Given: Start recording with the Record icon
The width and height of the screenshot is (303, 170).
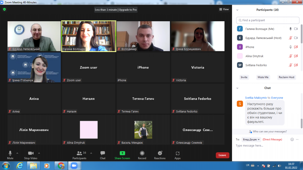Looking at the screenshot, I should pyautogui.click(x=142, y=153).
